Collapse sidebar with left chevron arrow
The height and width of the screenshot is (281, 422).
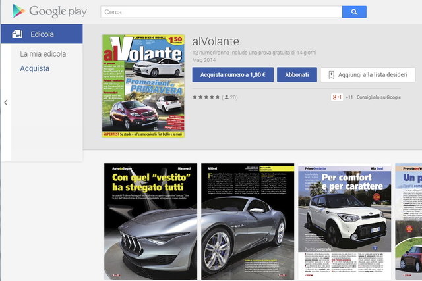(x=6, y=103)
